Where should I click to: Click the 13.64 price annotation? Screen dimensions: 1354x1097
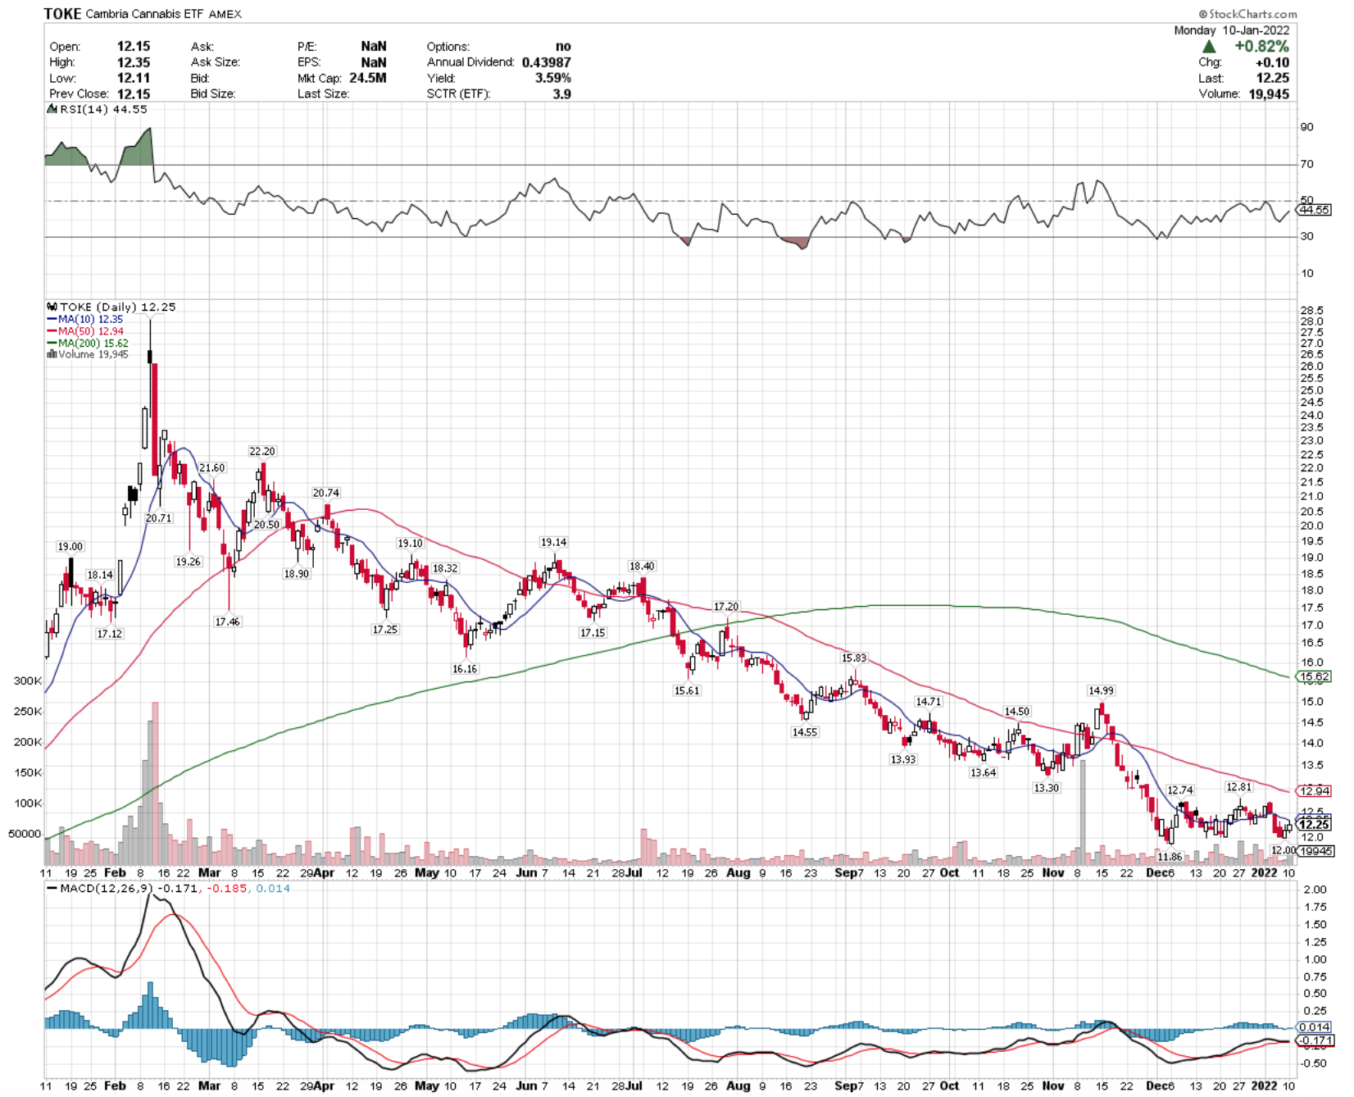[x=983, y=773]
